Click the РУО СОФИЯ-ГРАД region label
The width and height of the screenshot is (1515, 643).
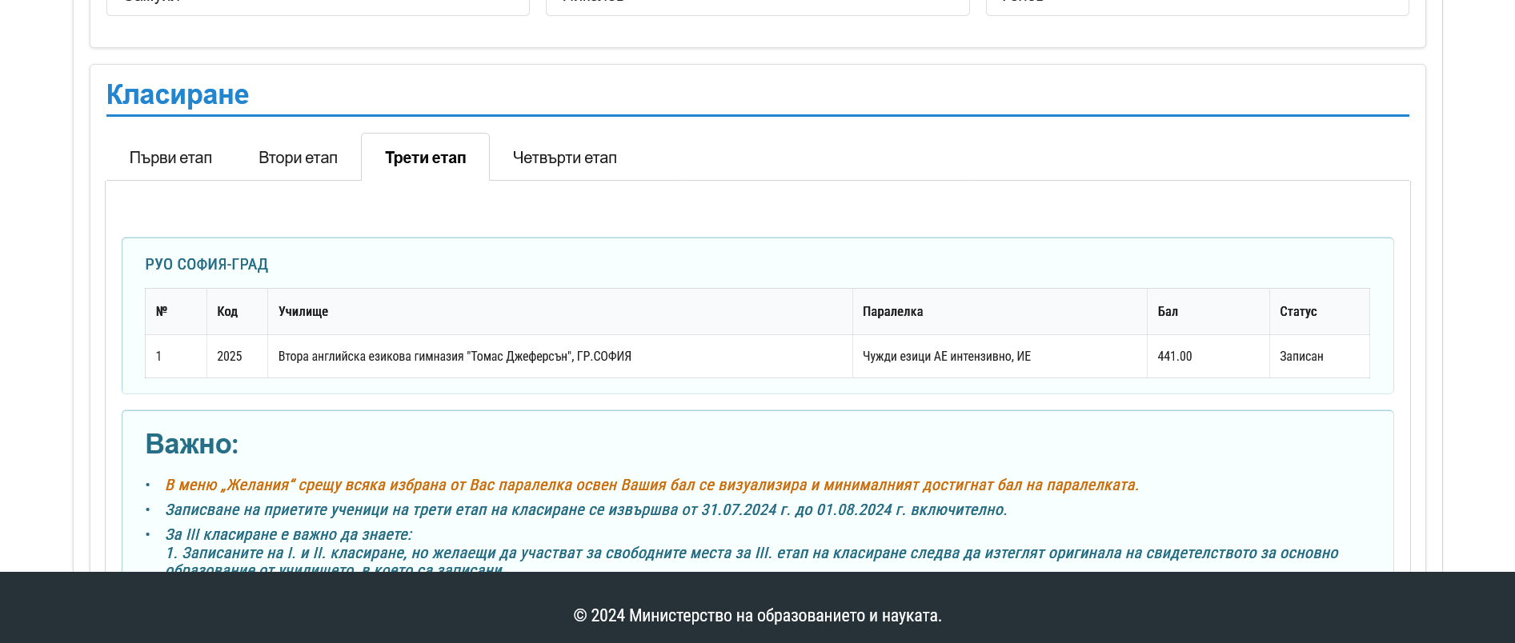pyautogui.click(x=206, y=265)
